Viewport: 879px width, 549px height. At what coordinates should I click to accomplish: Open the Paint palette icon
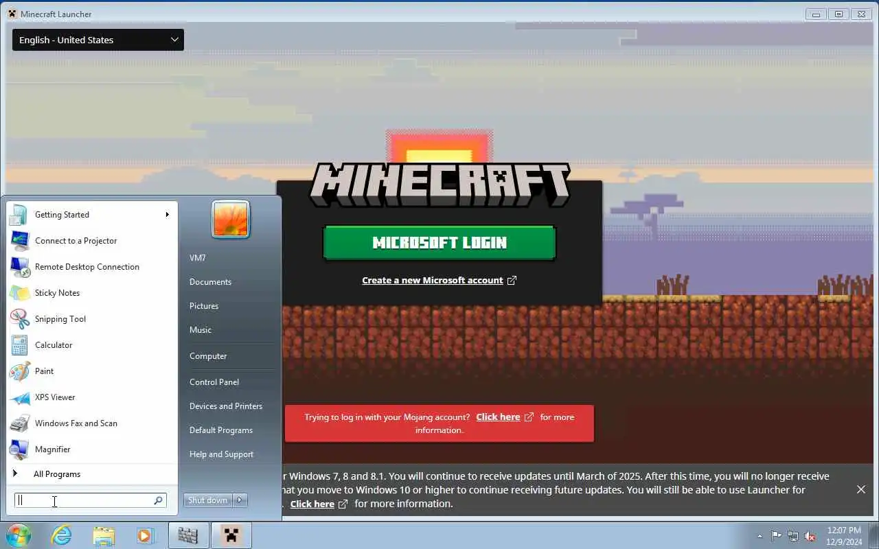[x=19, y=371]
